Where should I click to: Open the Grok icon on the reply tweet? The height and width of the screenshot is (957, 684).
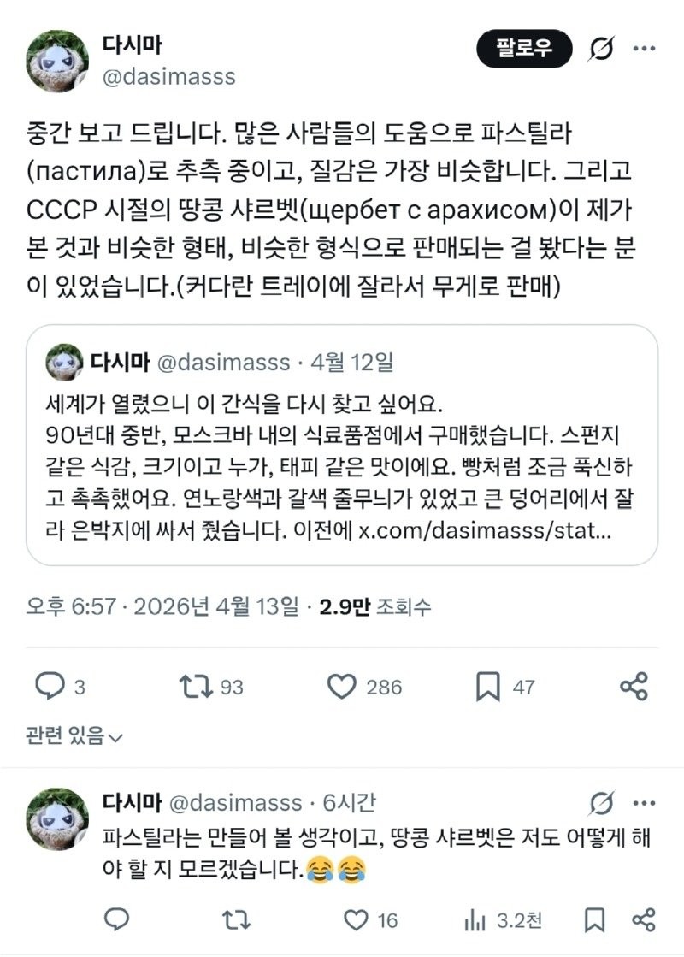(601, 803)
